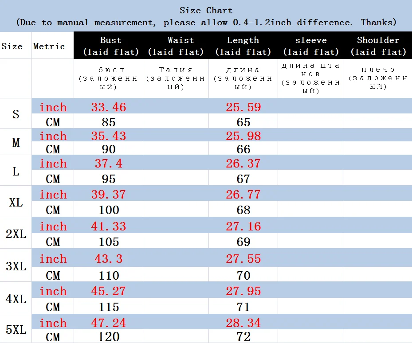Click the red inch label in 5XL row
The height and width of the screenshot is (343, 412).
[x=53, y=323]
